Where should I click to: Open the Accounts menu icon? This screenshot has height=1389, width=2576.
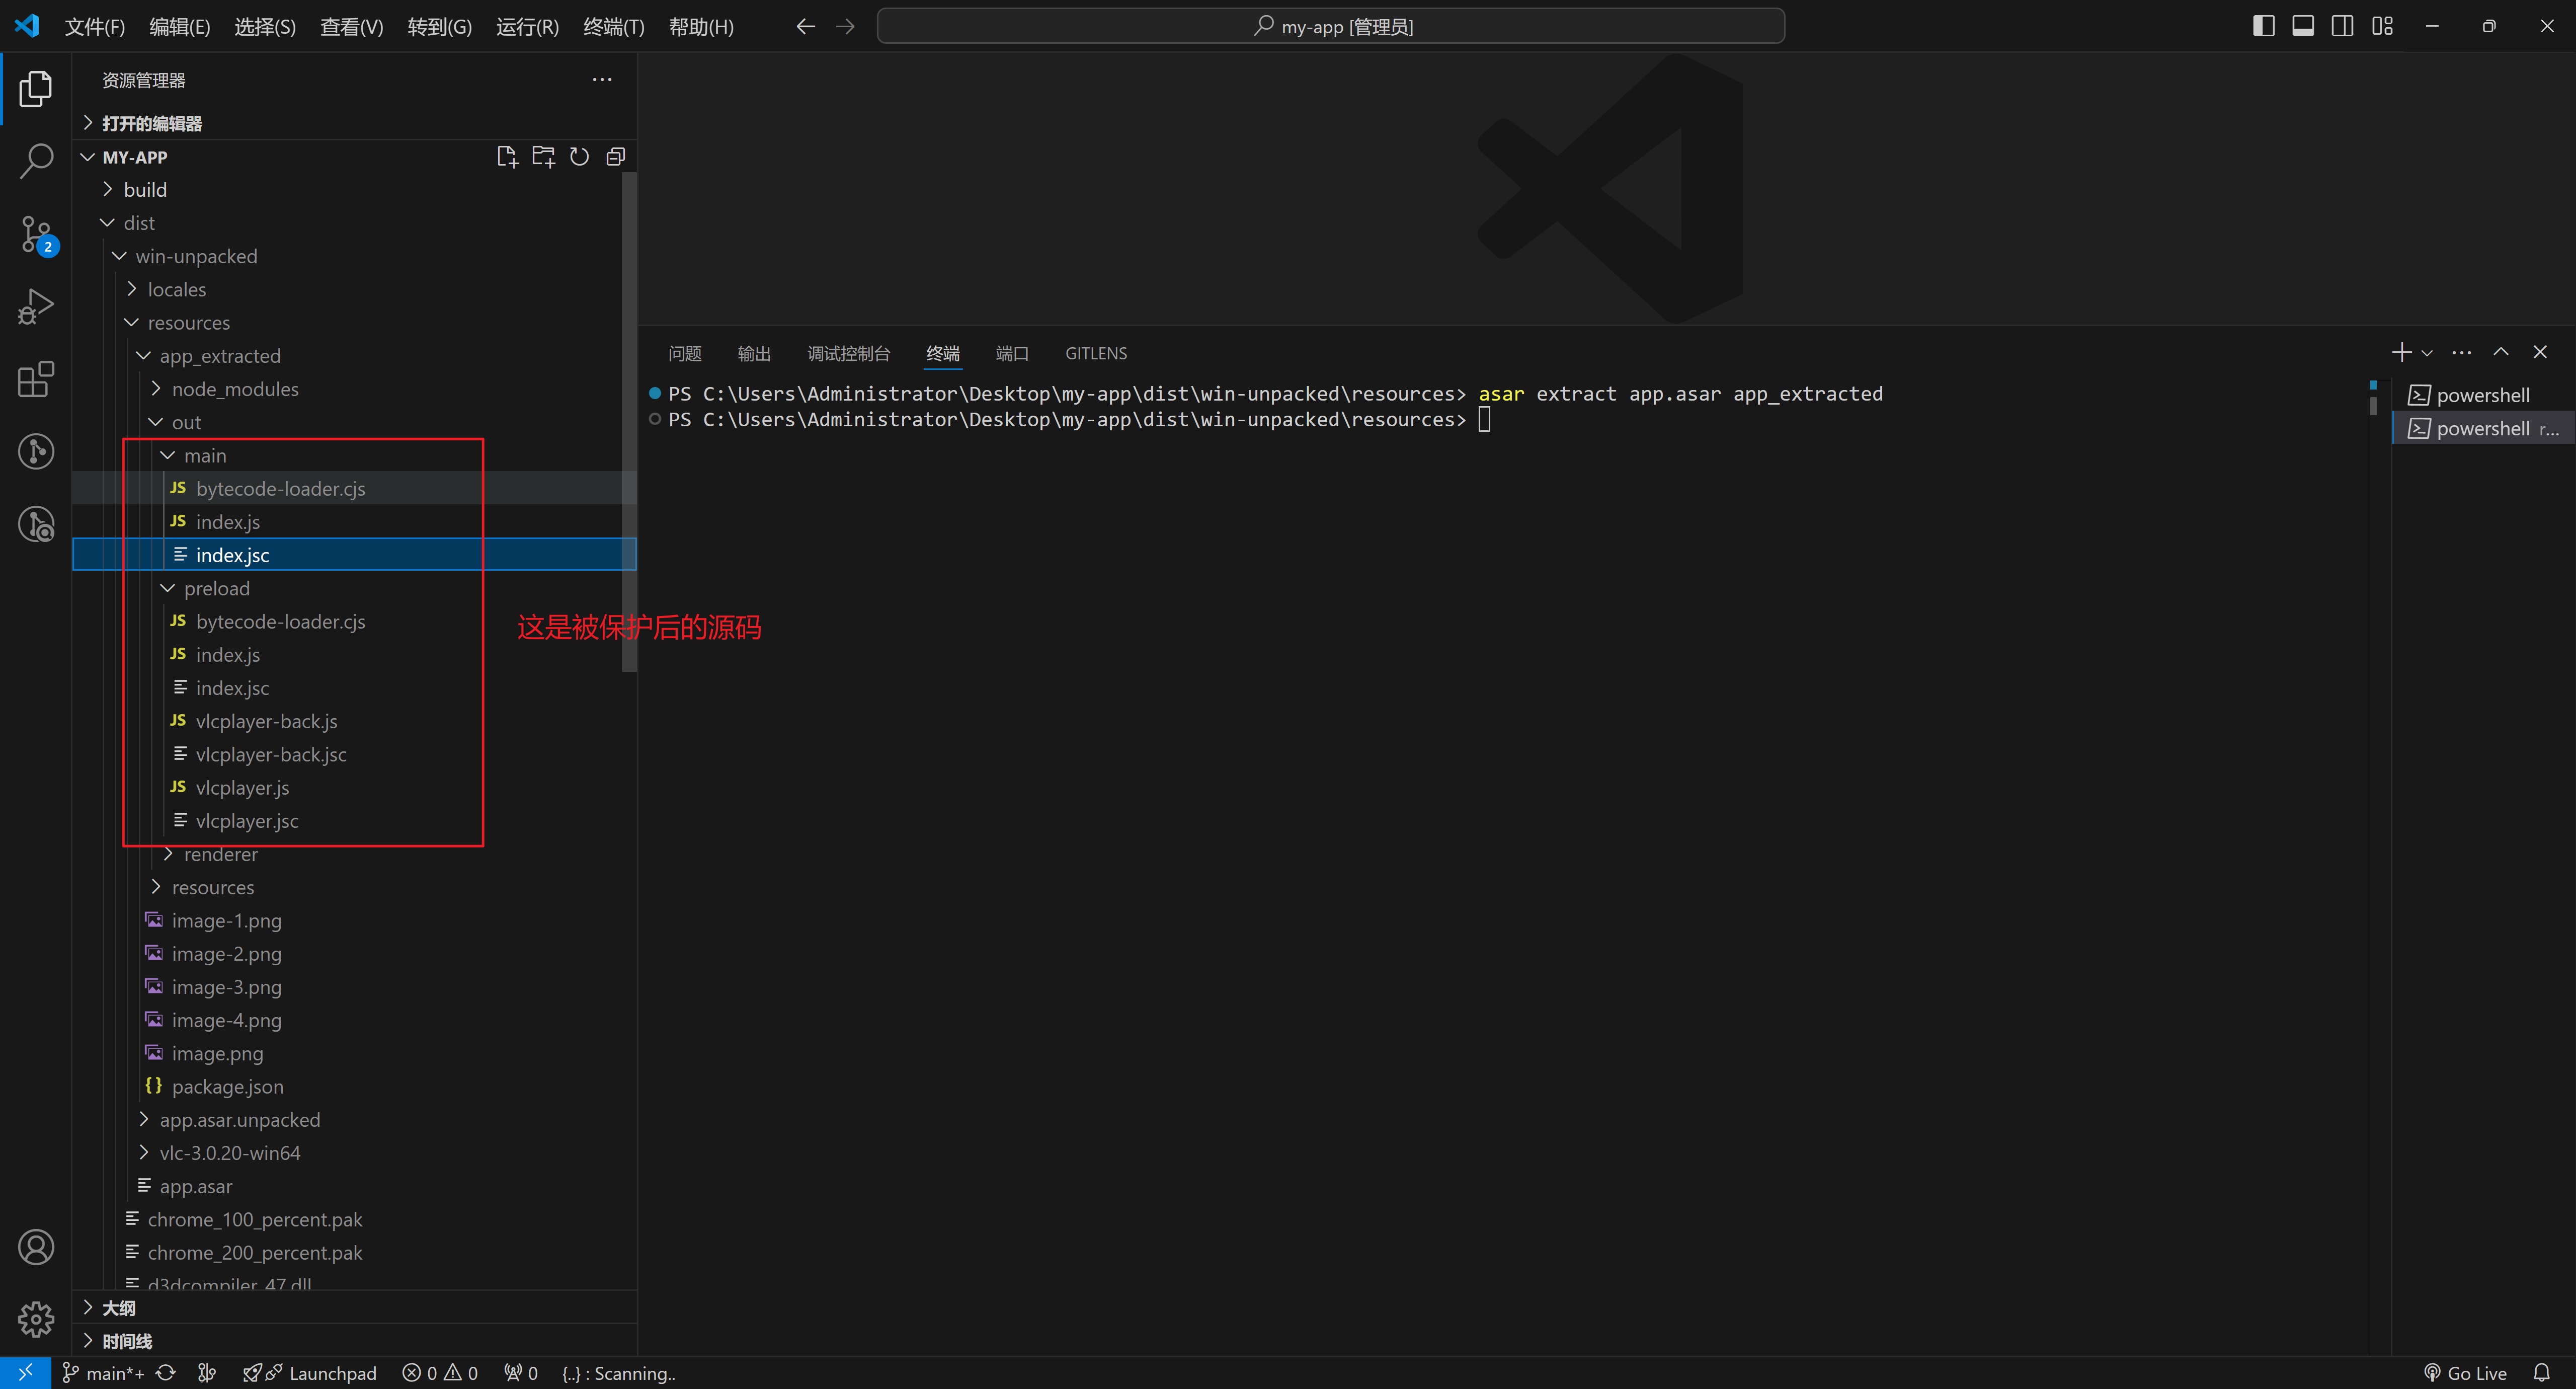pos(36,1247)
